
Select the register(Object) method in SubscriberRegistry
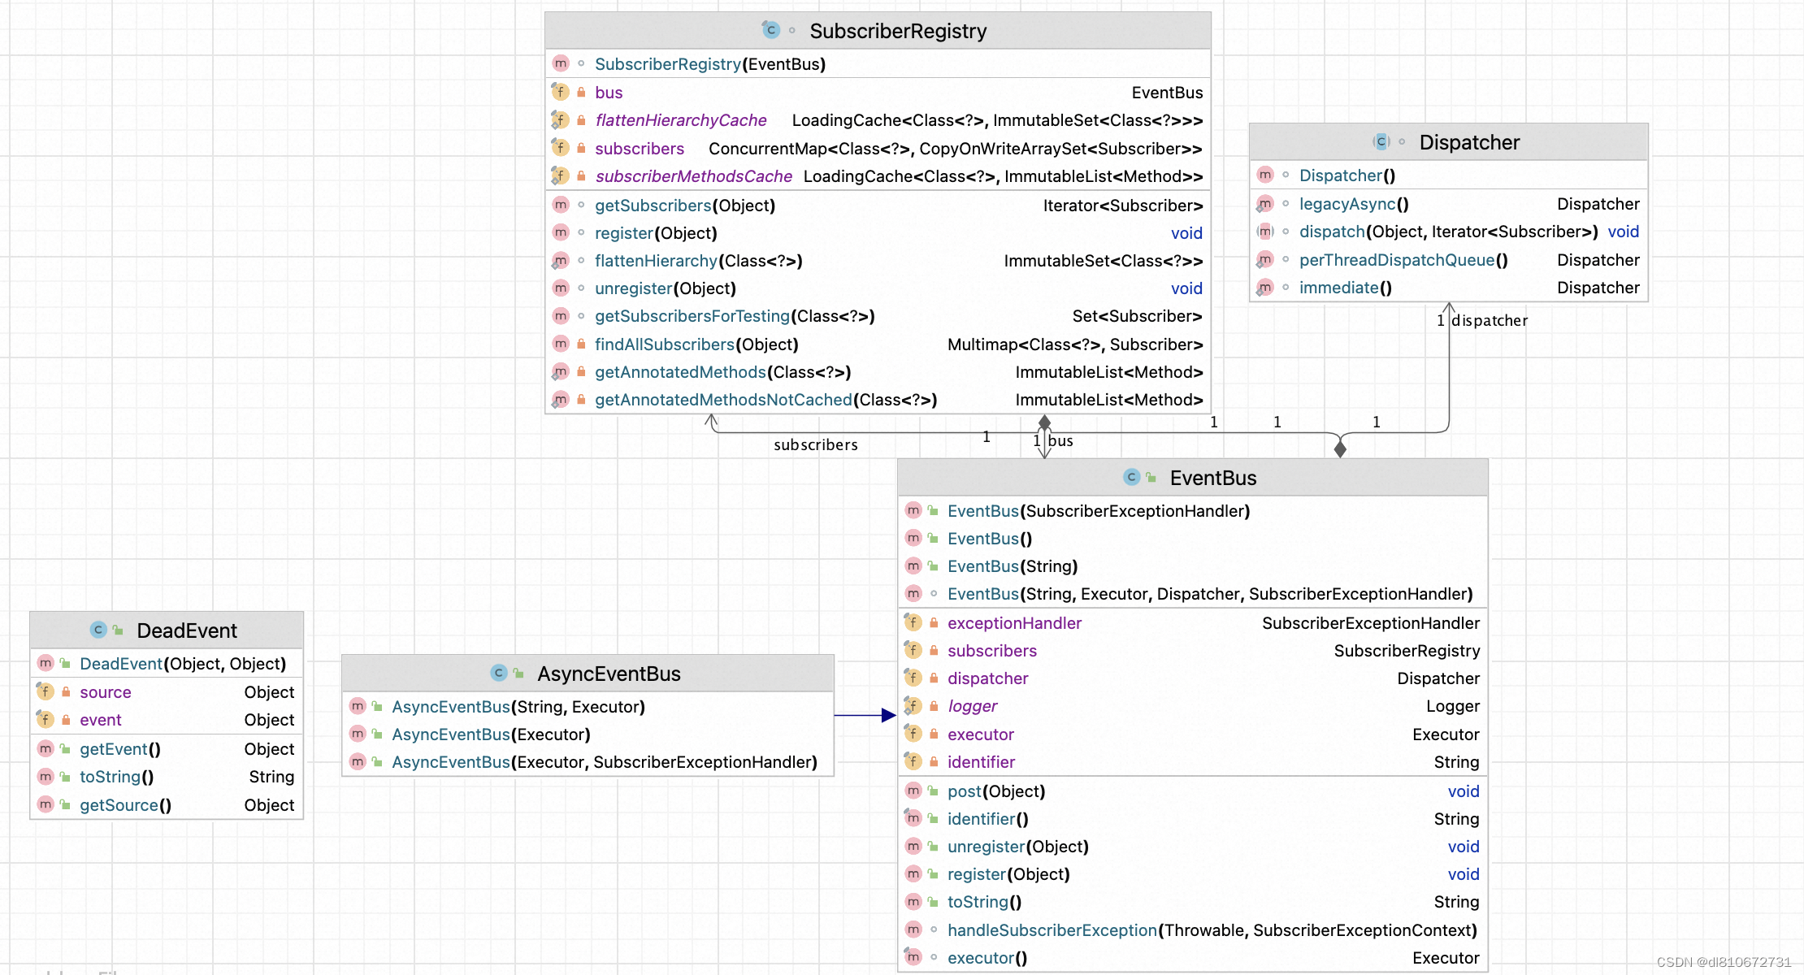[655, 233]
